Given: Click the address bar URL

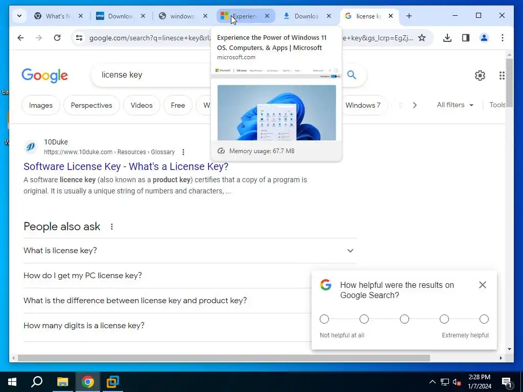Looking at the screenshot, I should [150, 38].
